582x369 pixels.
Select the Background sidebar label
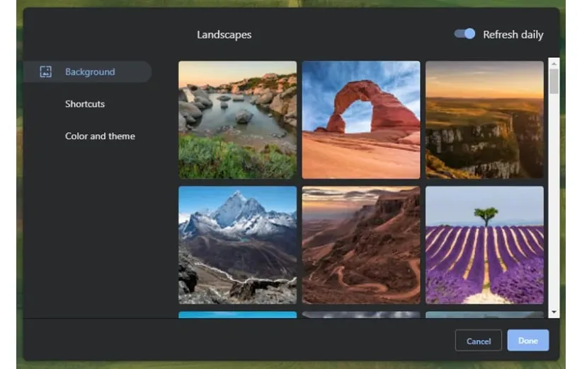90,71
